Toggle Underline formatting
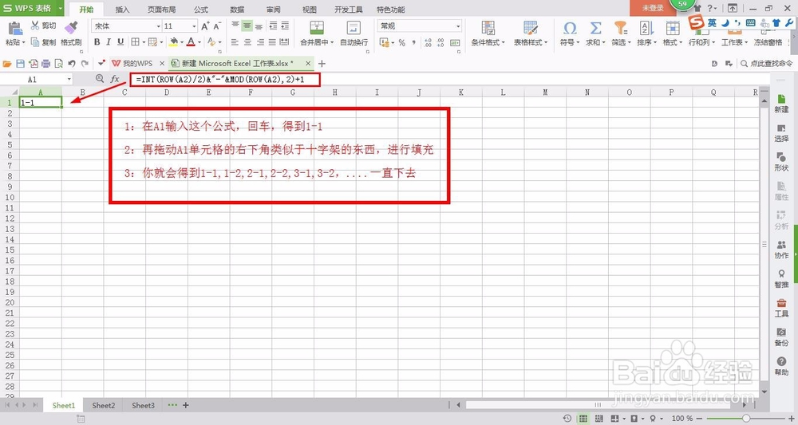 tap(120, 42)
